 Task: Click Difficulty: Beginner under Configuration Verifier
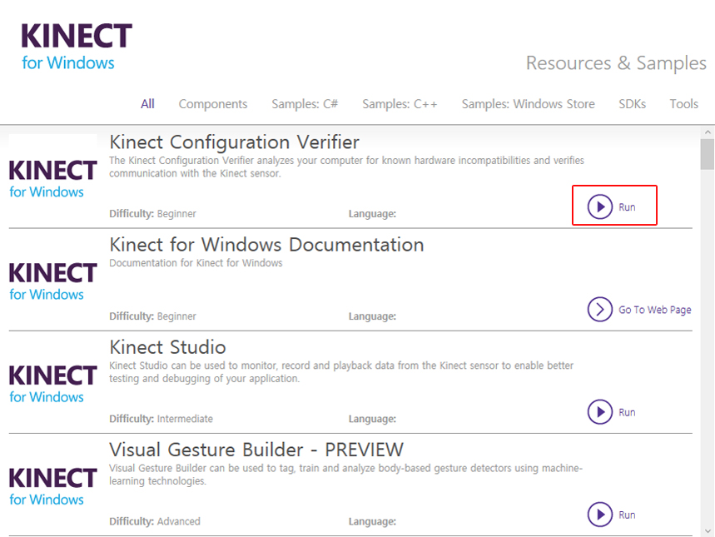pos(153,213)
